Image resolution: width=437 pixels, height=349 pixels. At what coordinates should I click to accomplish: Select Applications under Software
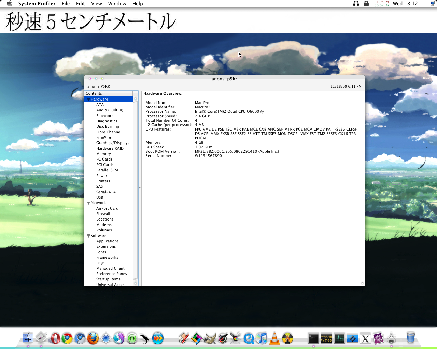click(x=108, y=241)
